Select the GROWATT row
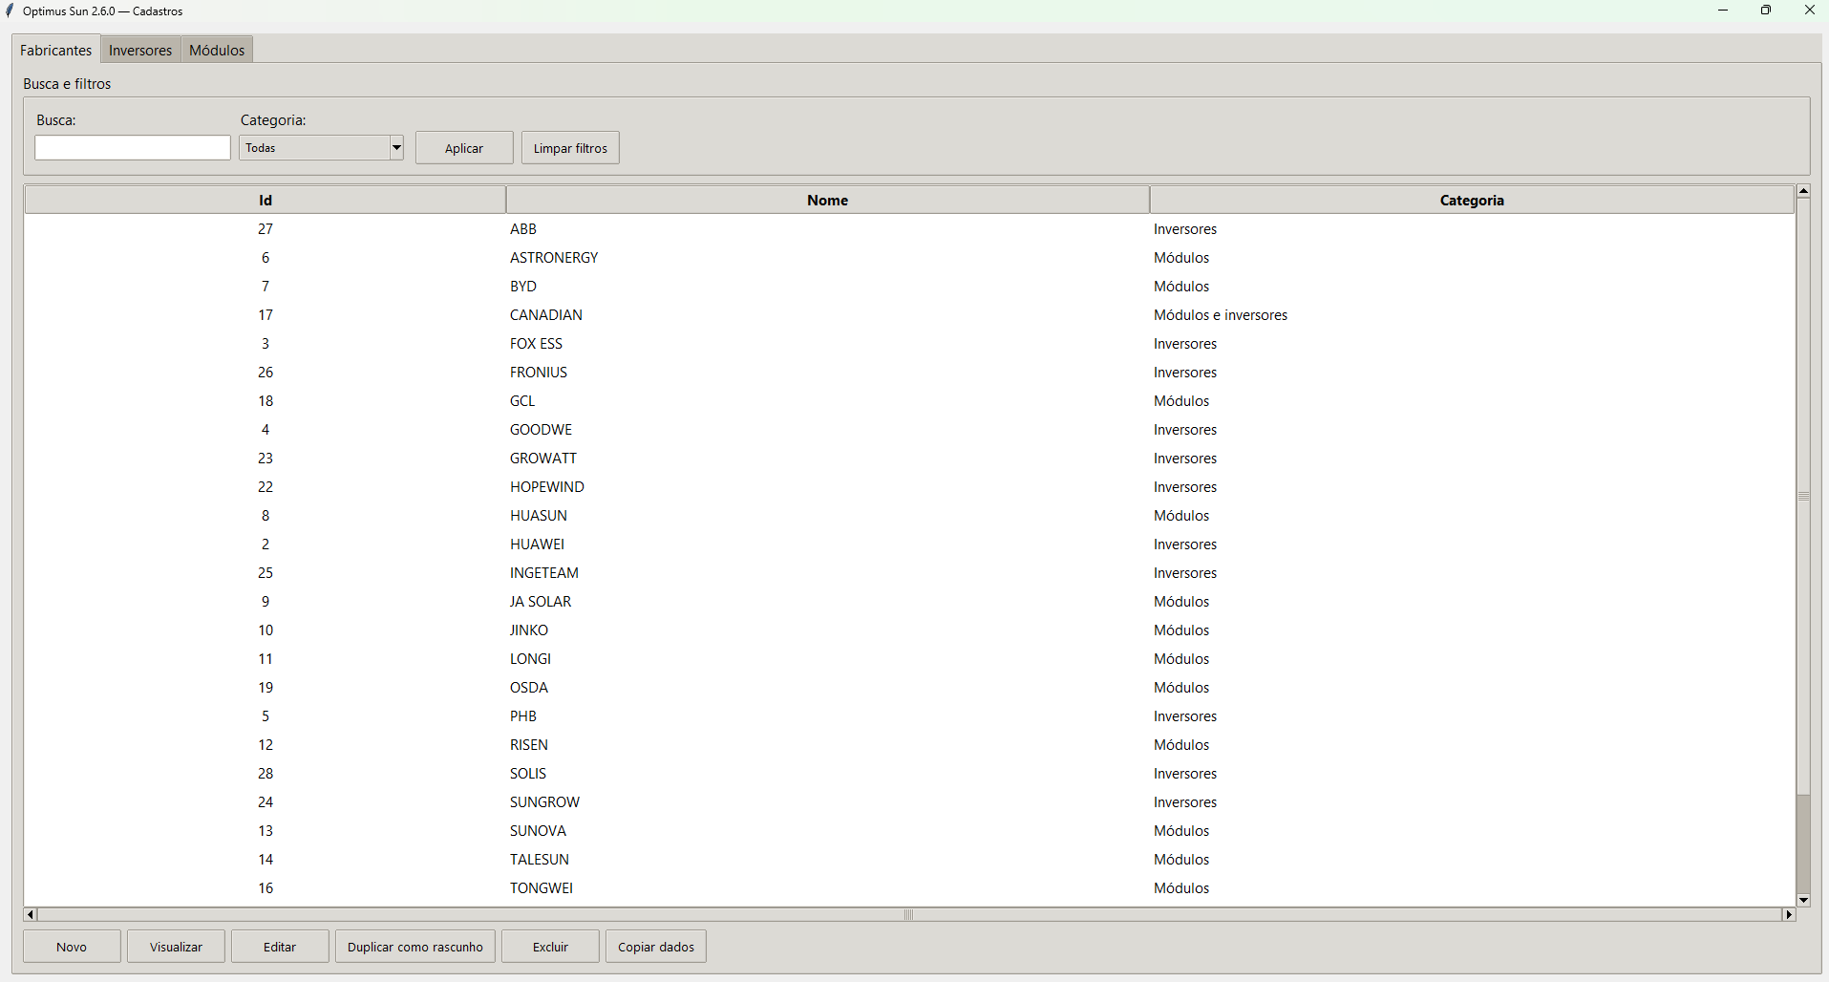This screenshot has width=1829, height=982. coord(909,459)
